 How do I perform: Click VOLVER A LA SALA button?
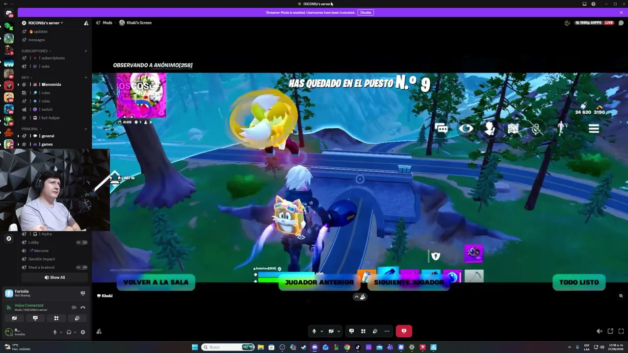pyautogui.click(x=156, y=282)
